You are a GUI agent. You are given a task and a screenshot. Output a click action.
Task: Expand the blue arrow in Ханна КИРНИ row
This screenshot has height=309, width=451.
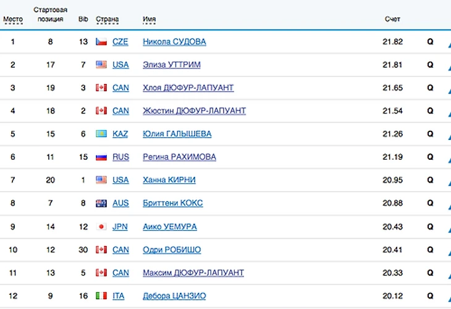click(x=447, y=181)
